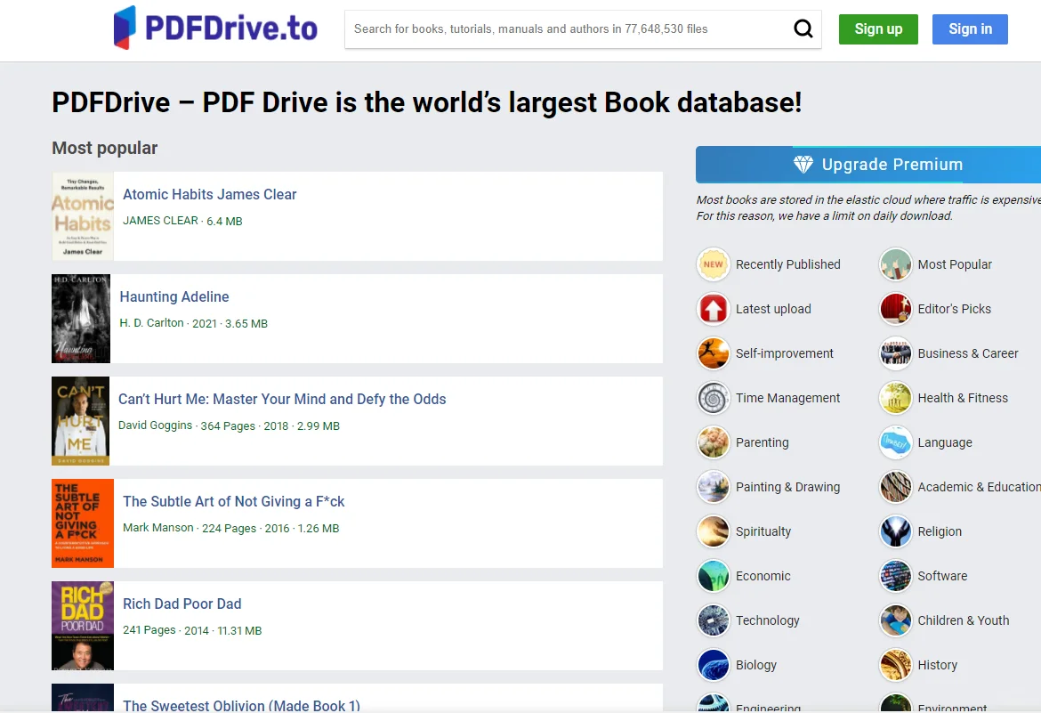This screenshot has height=713, width=1041.
Task: Click the blue Sign in button
Action: click(970, 29)
